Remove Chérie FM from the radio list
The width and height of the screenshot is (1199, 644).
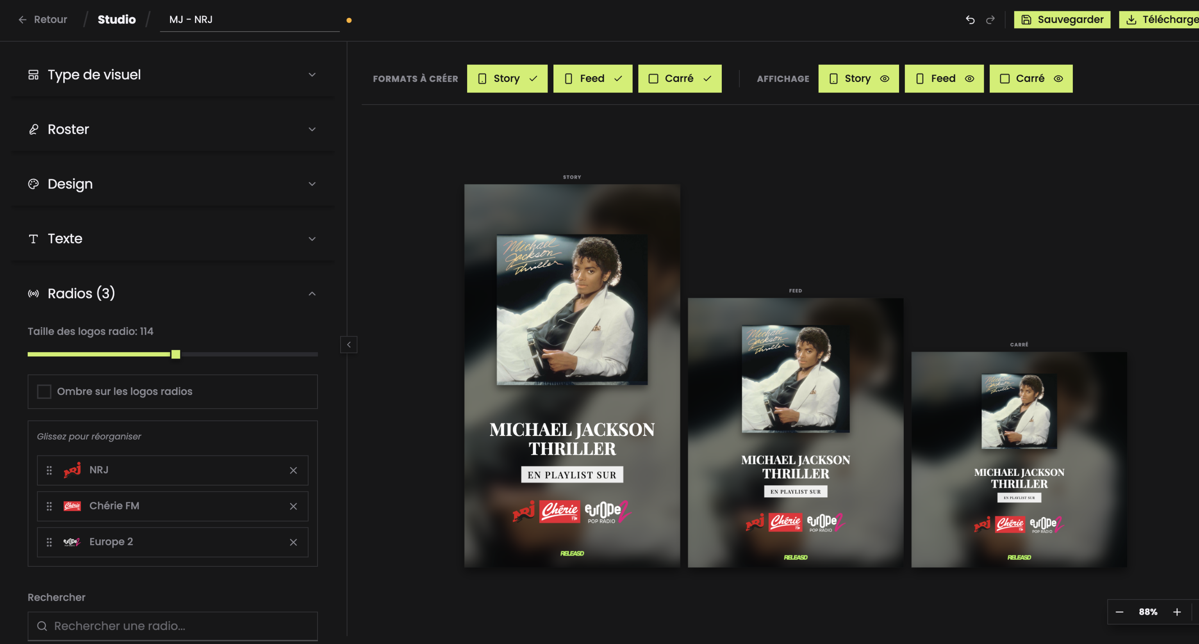(293, 506)
